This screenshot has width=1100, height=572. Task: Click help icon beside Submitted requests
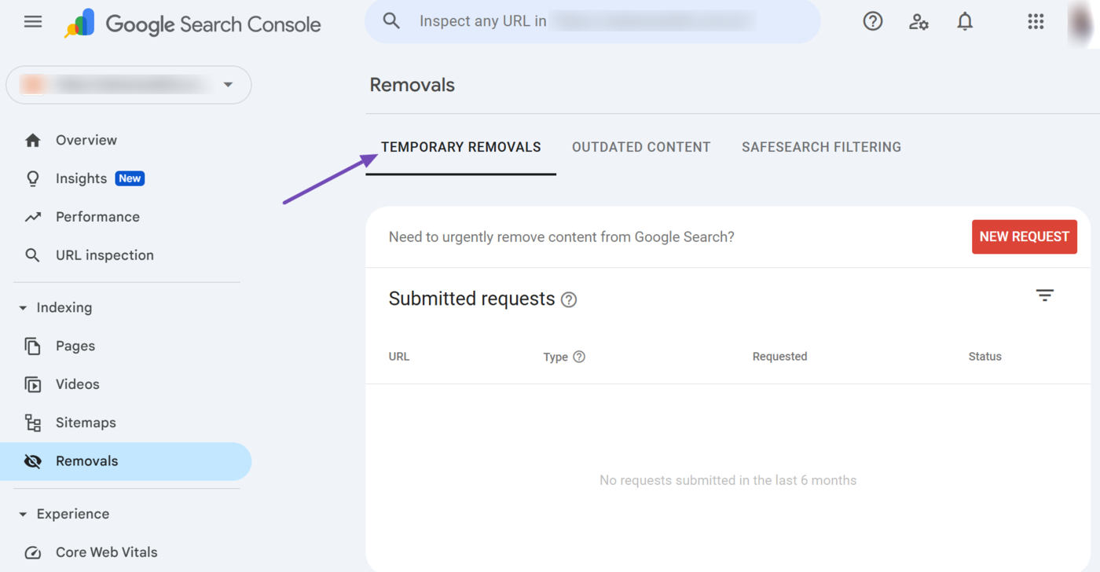[569, 299]
